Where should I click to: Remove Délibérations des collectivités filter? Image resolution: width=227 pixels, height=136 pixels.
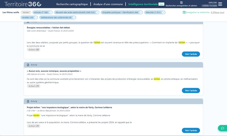point(74,17)
